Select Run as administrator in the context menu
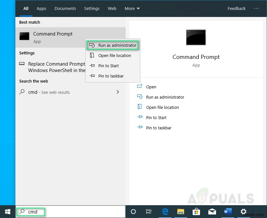Image resolution: width=267 pixels, height=218 pixels. pyautogui.click(x=113, y=45)
